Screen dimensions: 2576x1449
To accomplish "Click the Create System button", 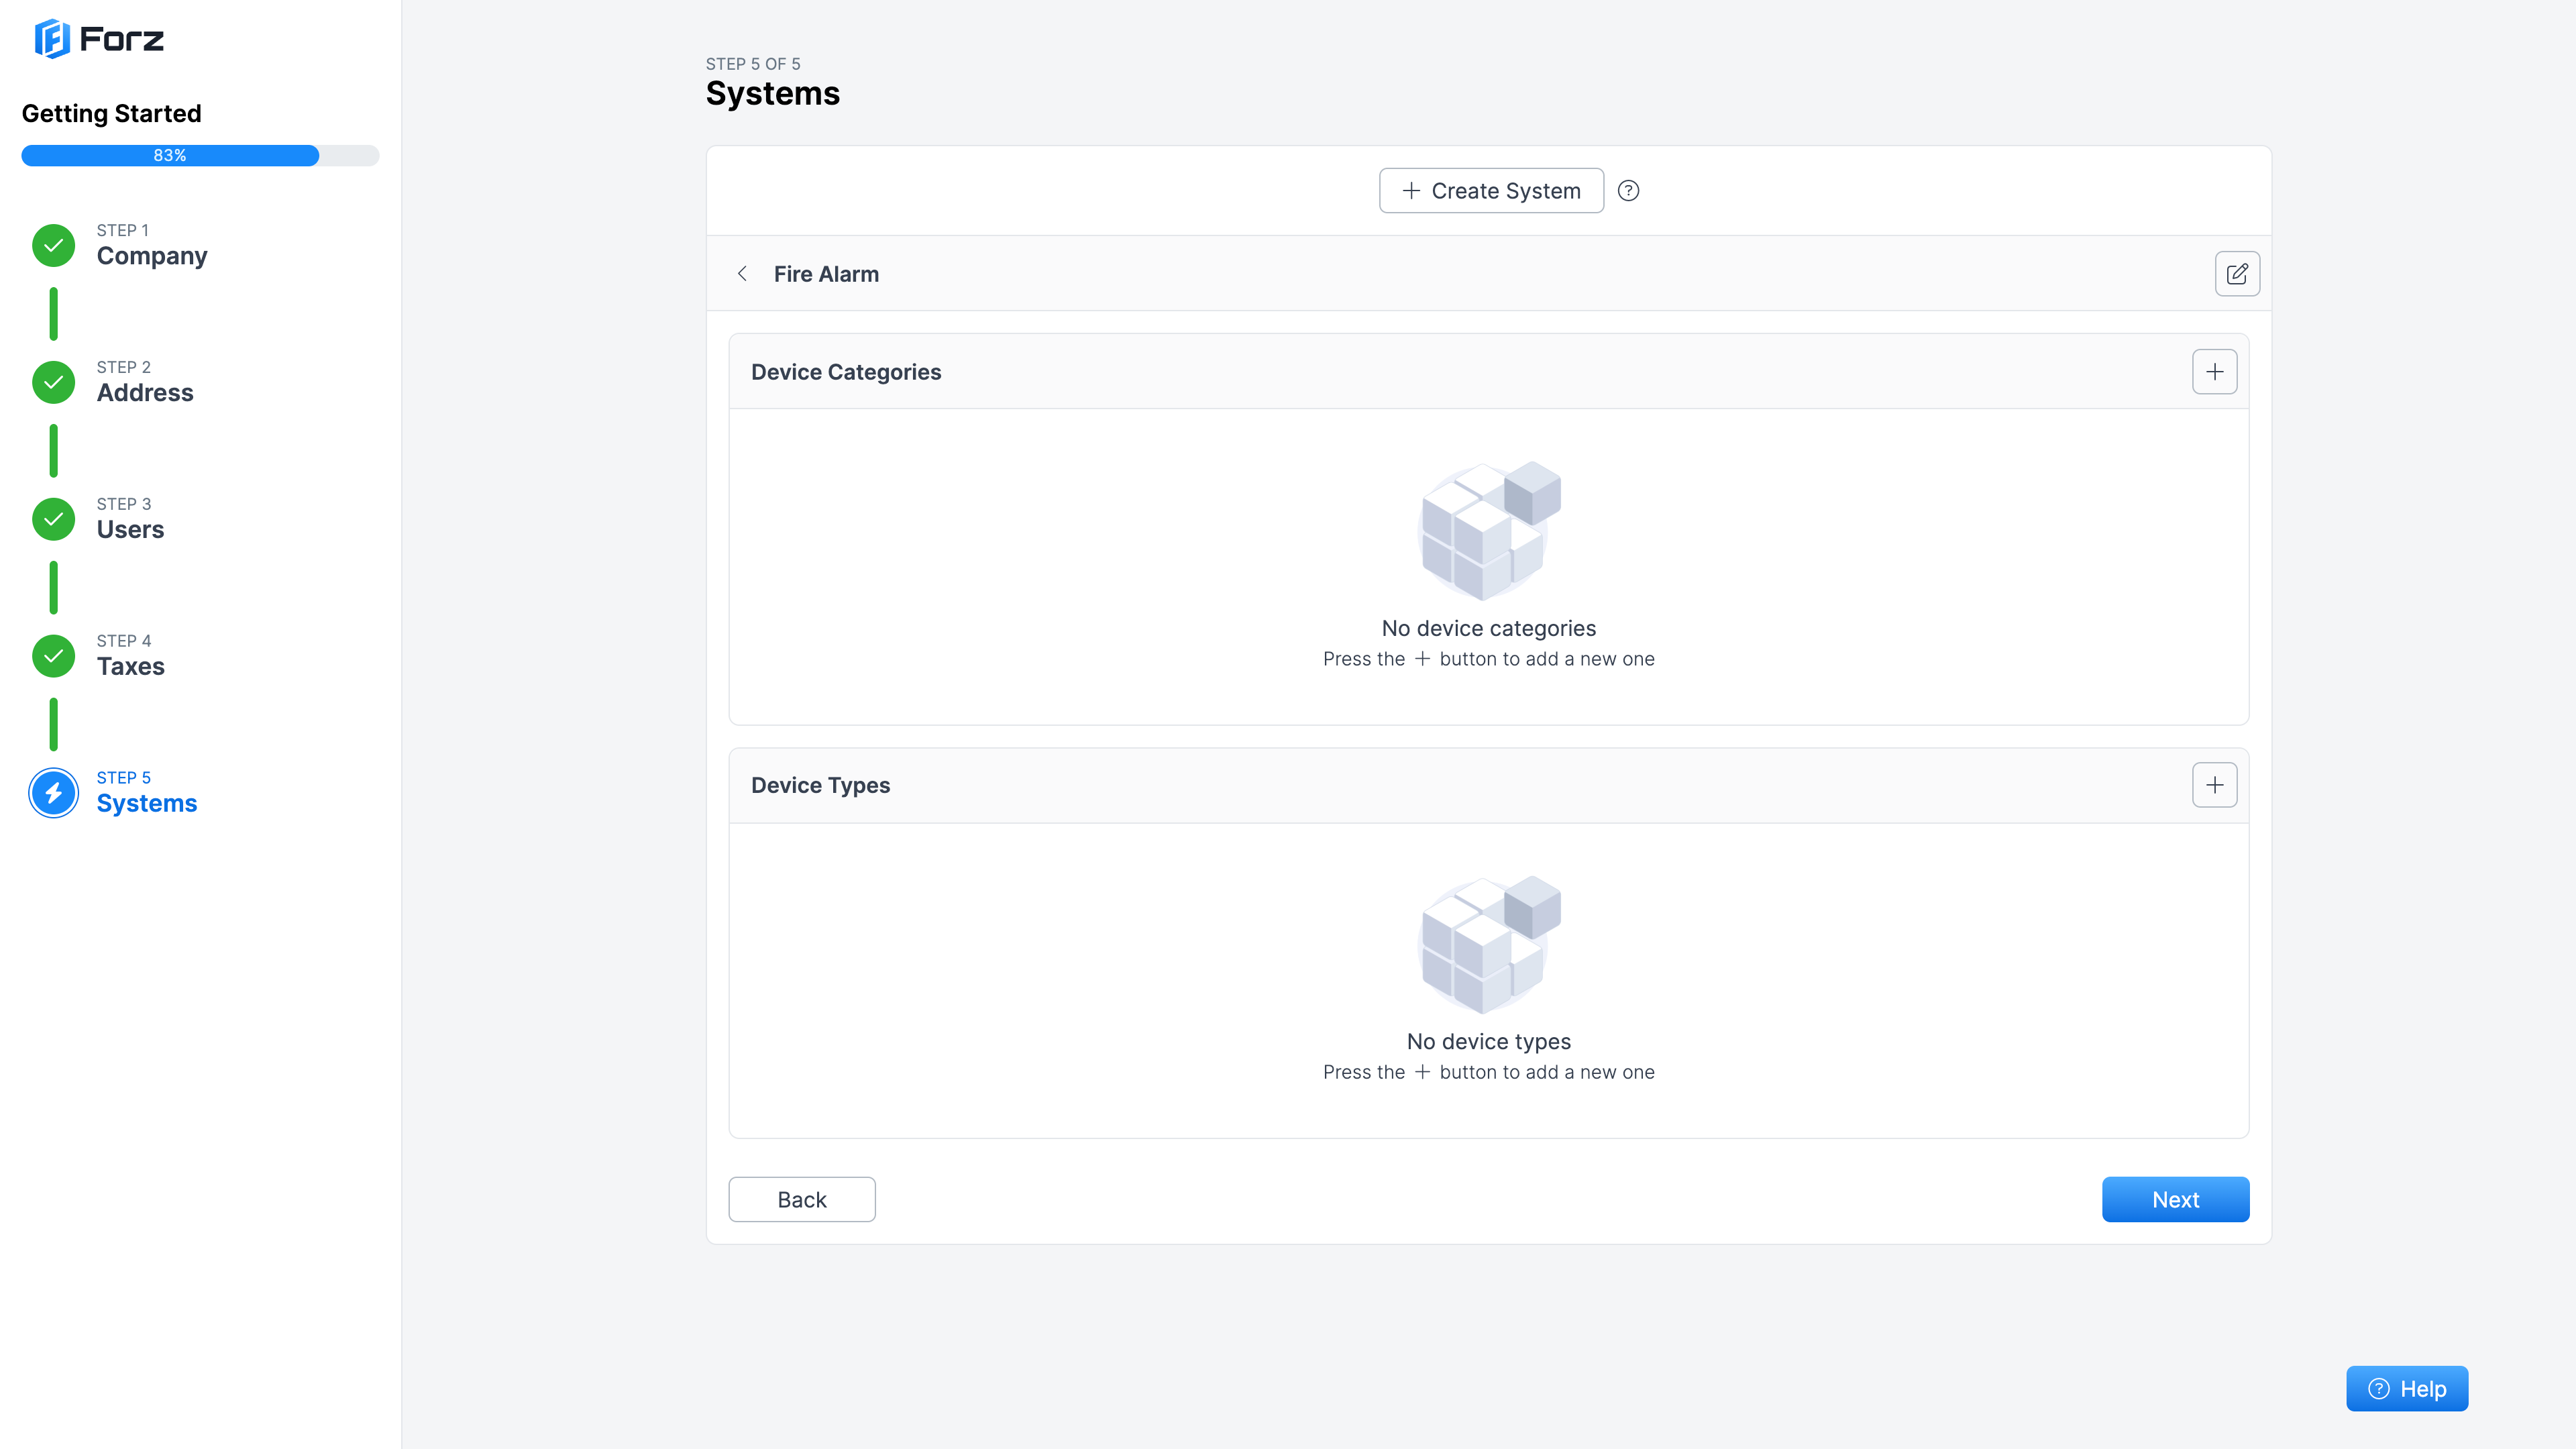I will pyautogui.click(x=1491, y=191).
